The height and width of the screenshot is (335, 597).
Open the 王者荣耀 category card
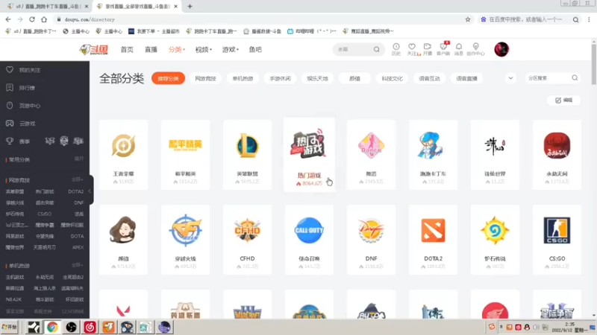(123, 155)
